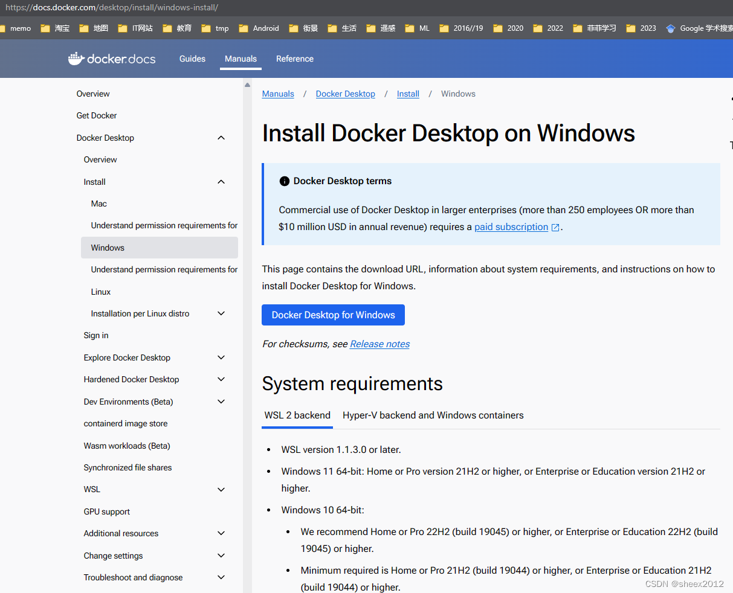Open the 2020 bookmark folder
733x593 pixels.
click(508, 28)
